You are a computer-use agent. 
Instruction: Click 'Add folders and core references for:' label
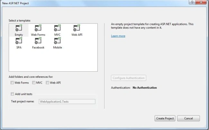(x=31, y=77)
